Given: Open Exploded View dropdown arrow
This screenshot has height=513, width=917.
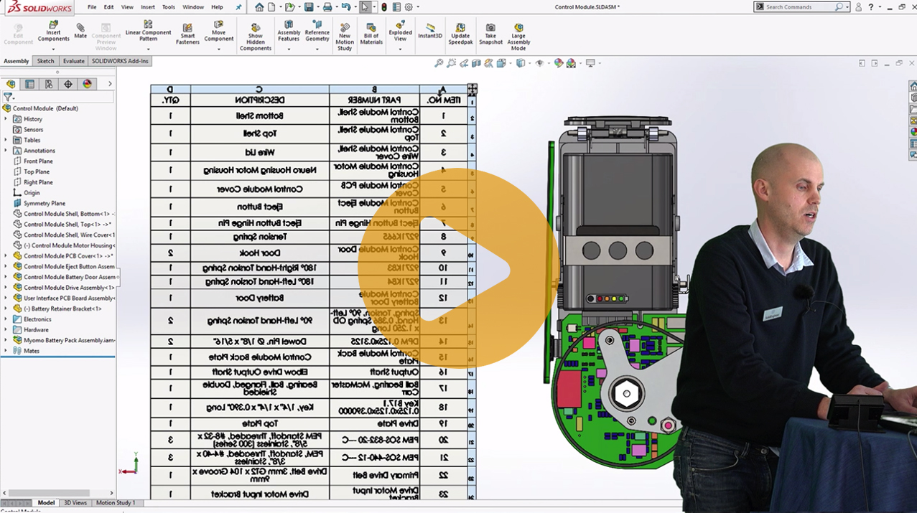Looking at the screenshot, I should (400, 49).
